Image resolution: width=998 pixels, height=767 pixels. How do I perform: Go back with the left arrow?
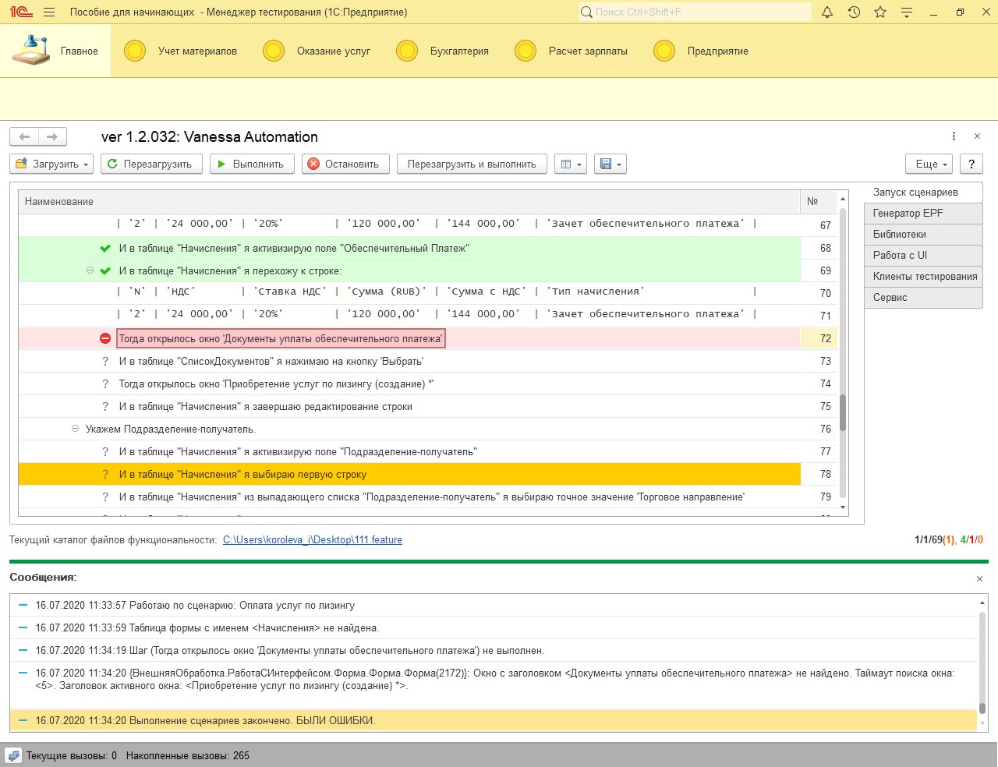pyautogui.click(x=24, y=137)
